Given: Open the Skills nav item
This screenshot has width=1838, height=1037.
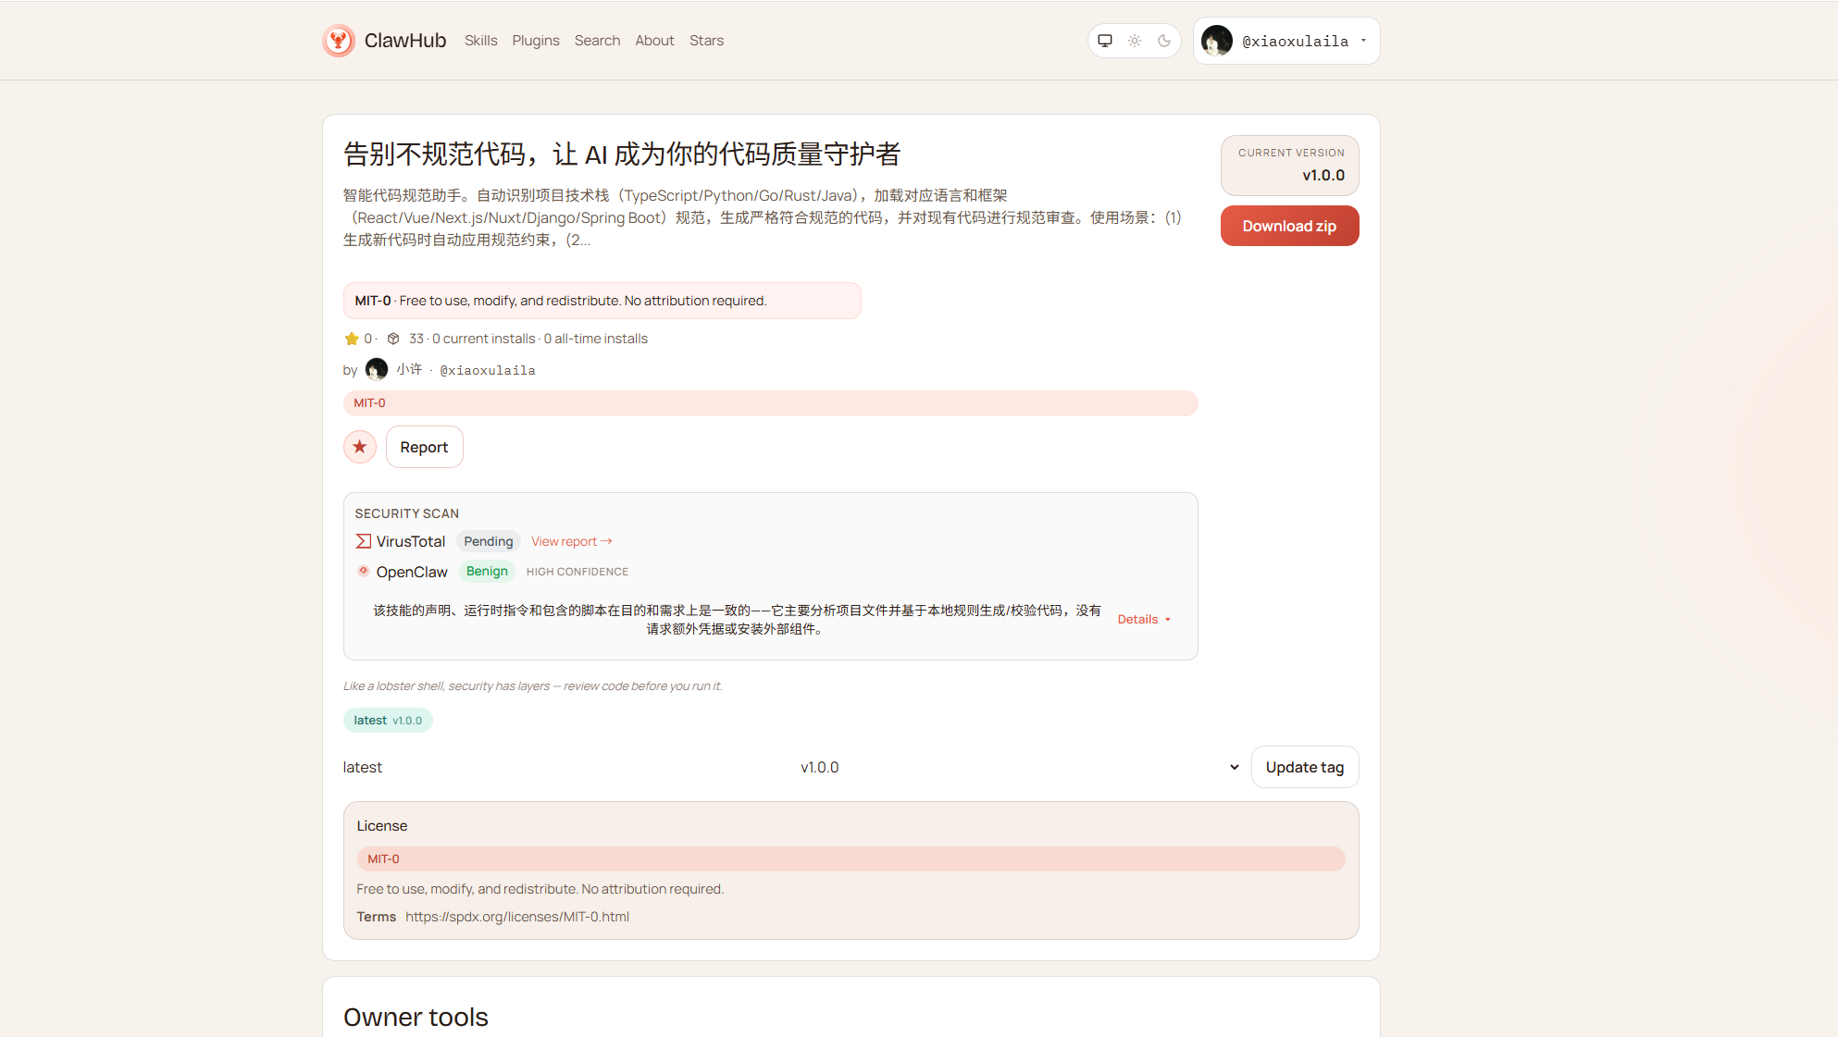Looking at the screenshot, I should [x=480, y=41].
